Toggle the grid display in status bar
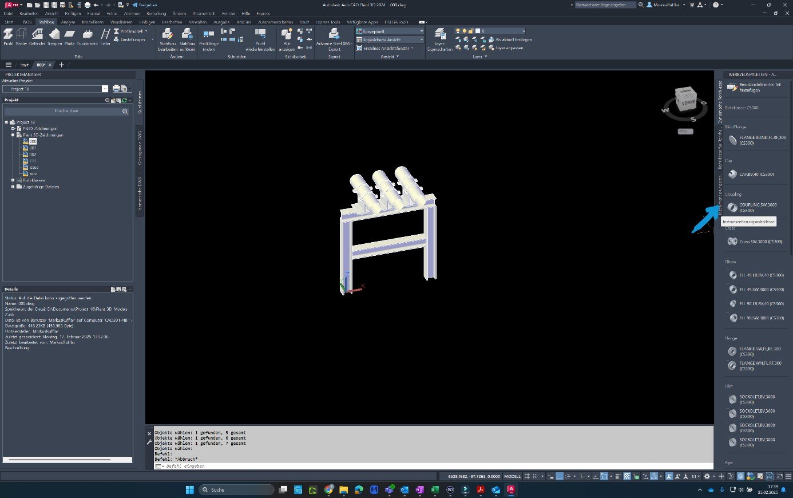 pos(526,476)
